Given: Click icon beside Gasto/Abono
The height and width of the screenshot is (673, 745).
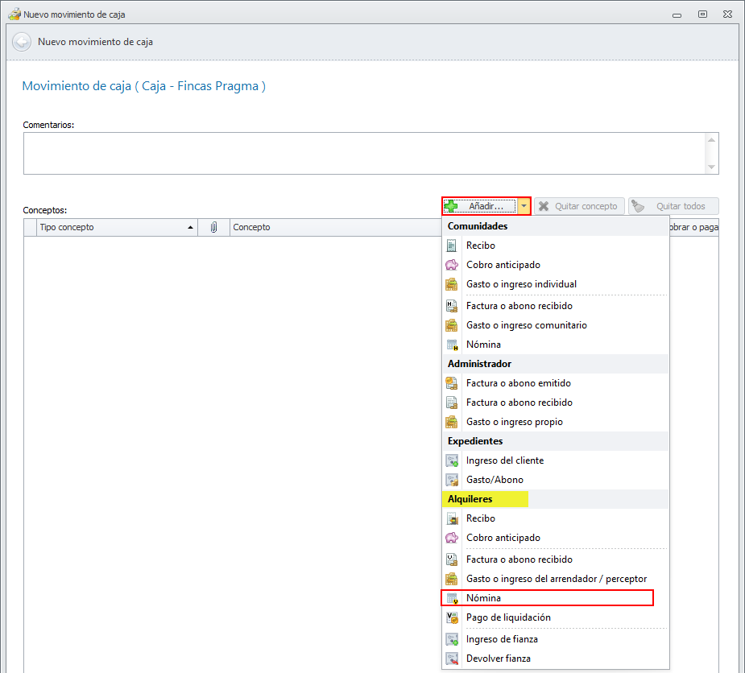Looking at the screenshot, I should (452, 480).
